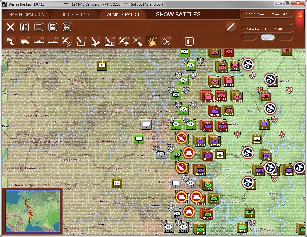This screenshot has width=307, height=237.
Task: Click the minimap overview thumbnail
Action: pyautogui.click(x=33, y=211)
